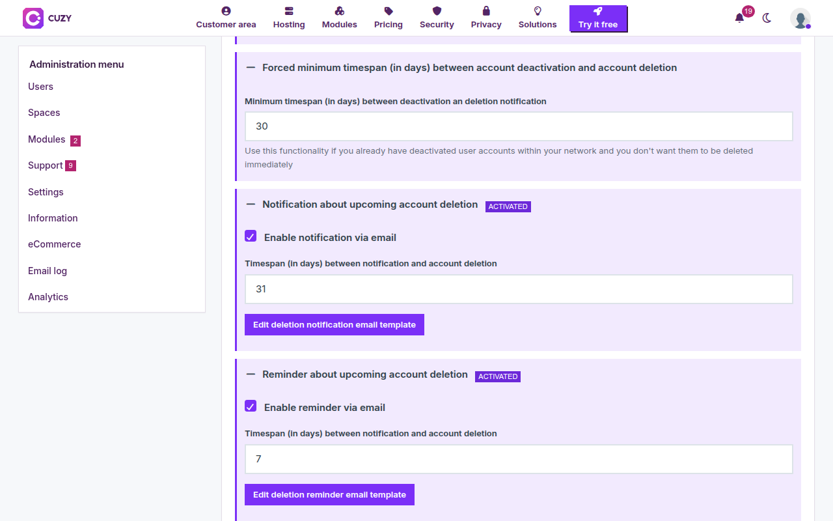The image size is (833, 521).
Task: Click the Privacy lock icon
Action: coord(486,11)
